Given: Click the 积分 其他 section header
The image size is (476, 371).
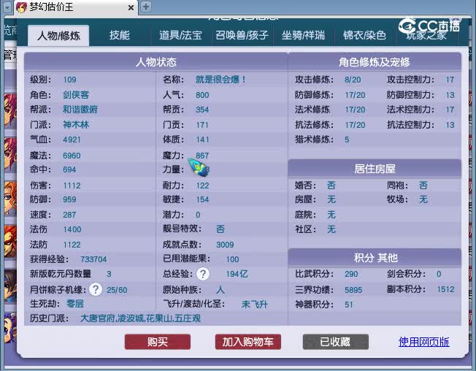Looking at the screenshot, I should pos(375,258).
